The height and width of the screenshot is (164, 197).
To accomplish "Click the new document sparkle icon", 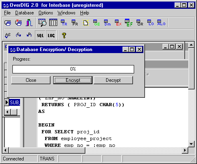I will click(x=86, y=23).
